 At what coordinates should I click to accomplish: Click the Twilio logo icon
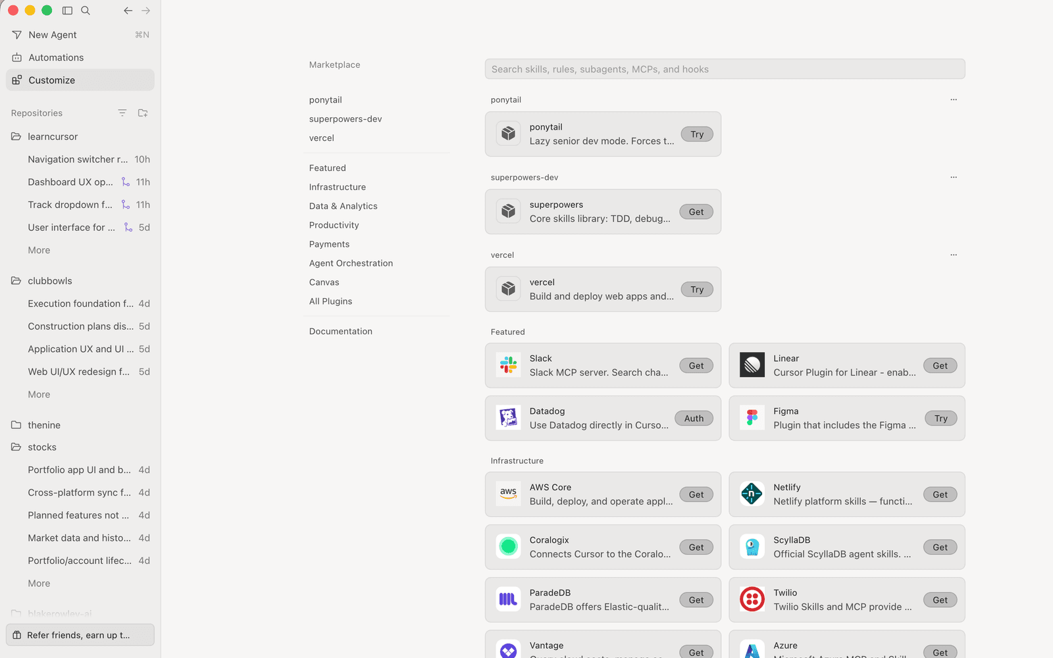tap(752, 599)
